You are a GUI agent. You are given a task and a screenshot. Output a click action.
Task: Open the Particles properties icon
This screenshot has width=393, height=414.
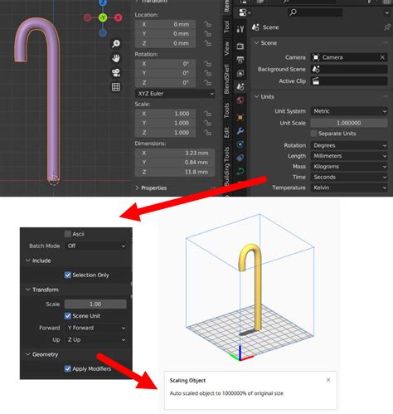tap(240, 144)
